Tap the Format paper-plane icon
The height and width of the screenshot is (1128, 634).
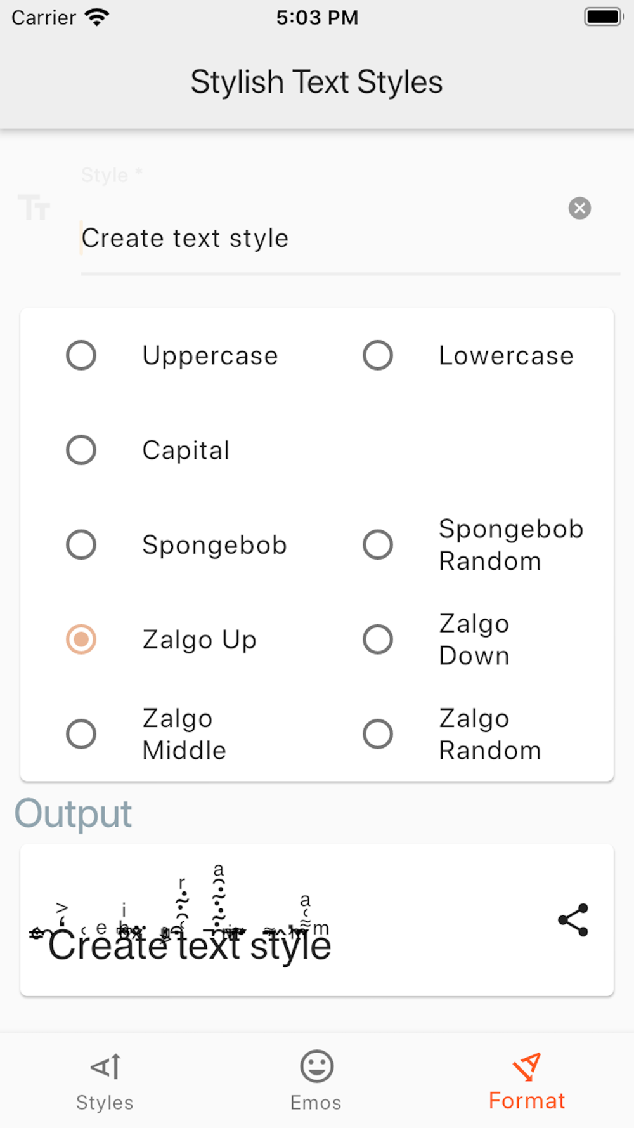527,1066
